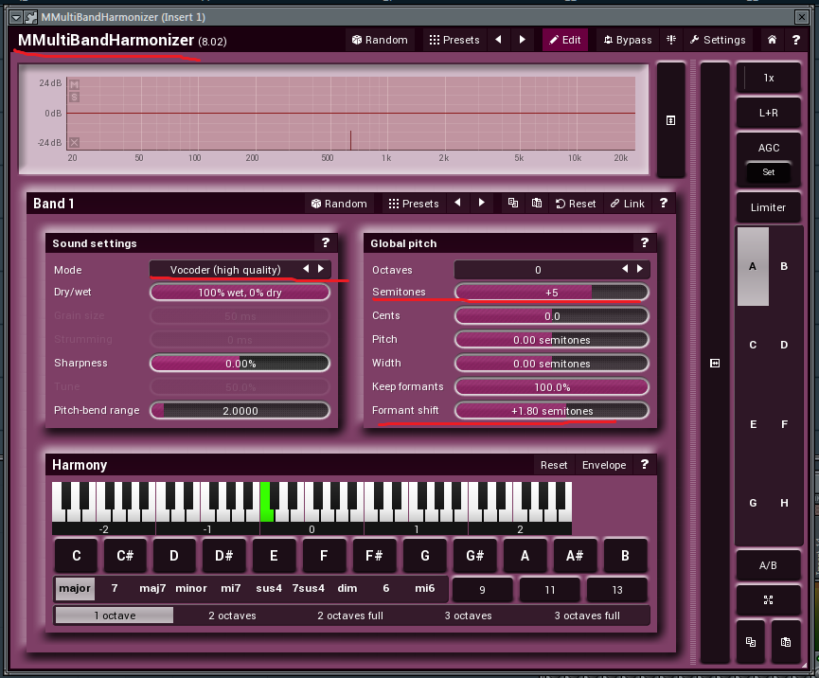This screenshot has width=819, height=678.
Task: Click the paste slot icon at bottom right
Action: 786,642
